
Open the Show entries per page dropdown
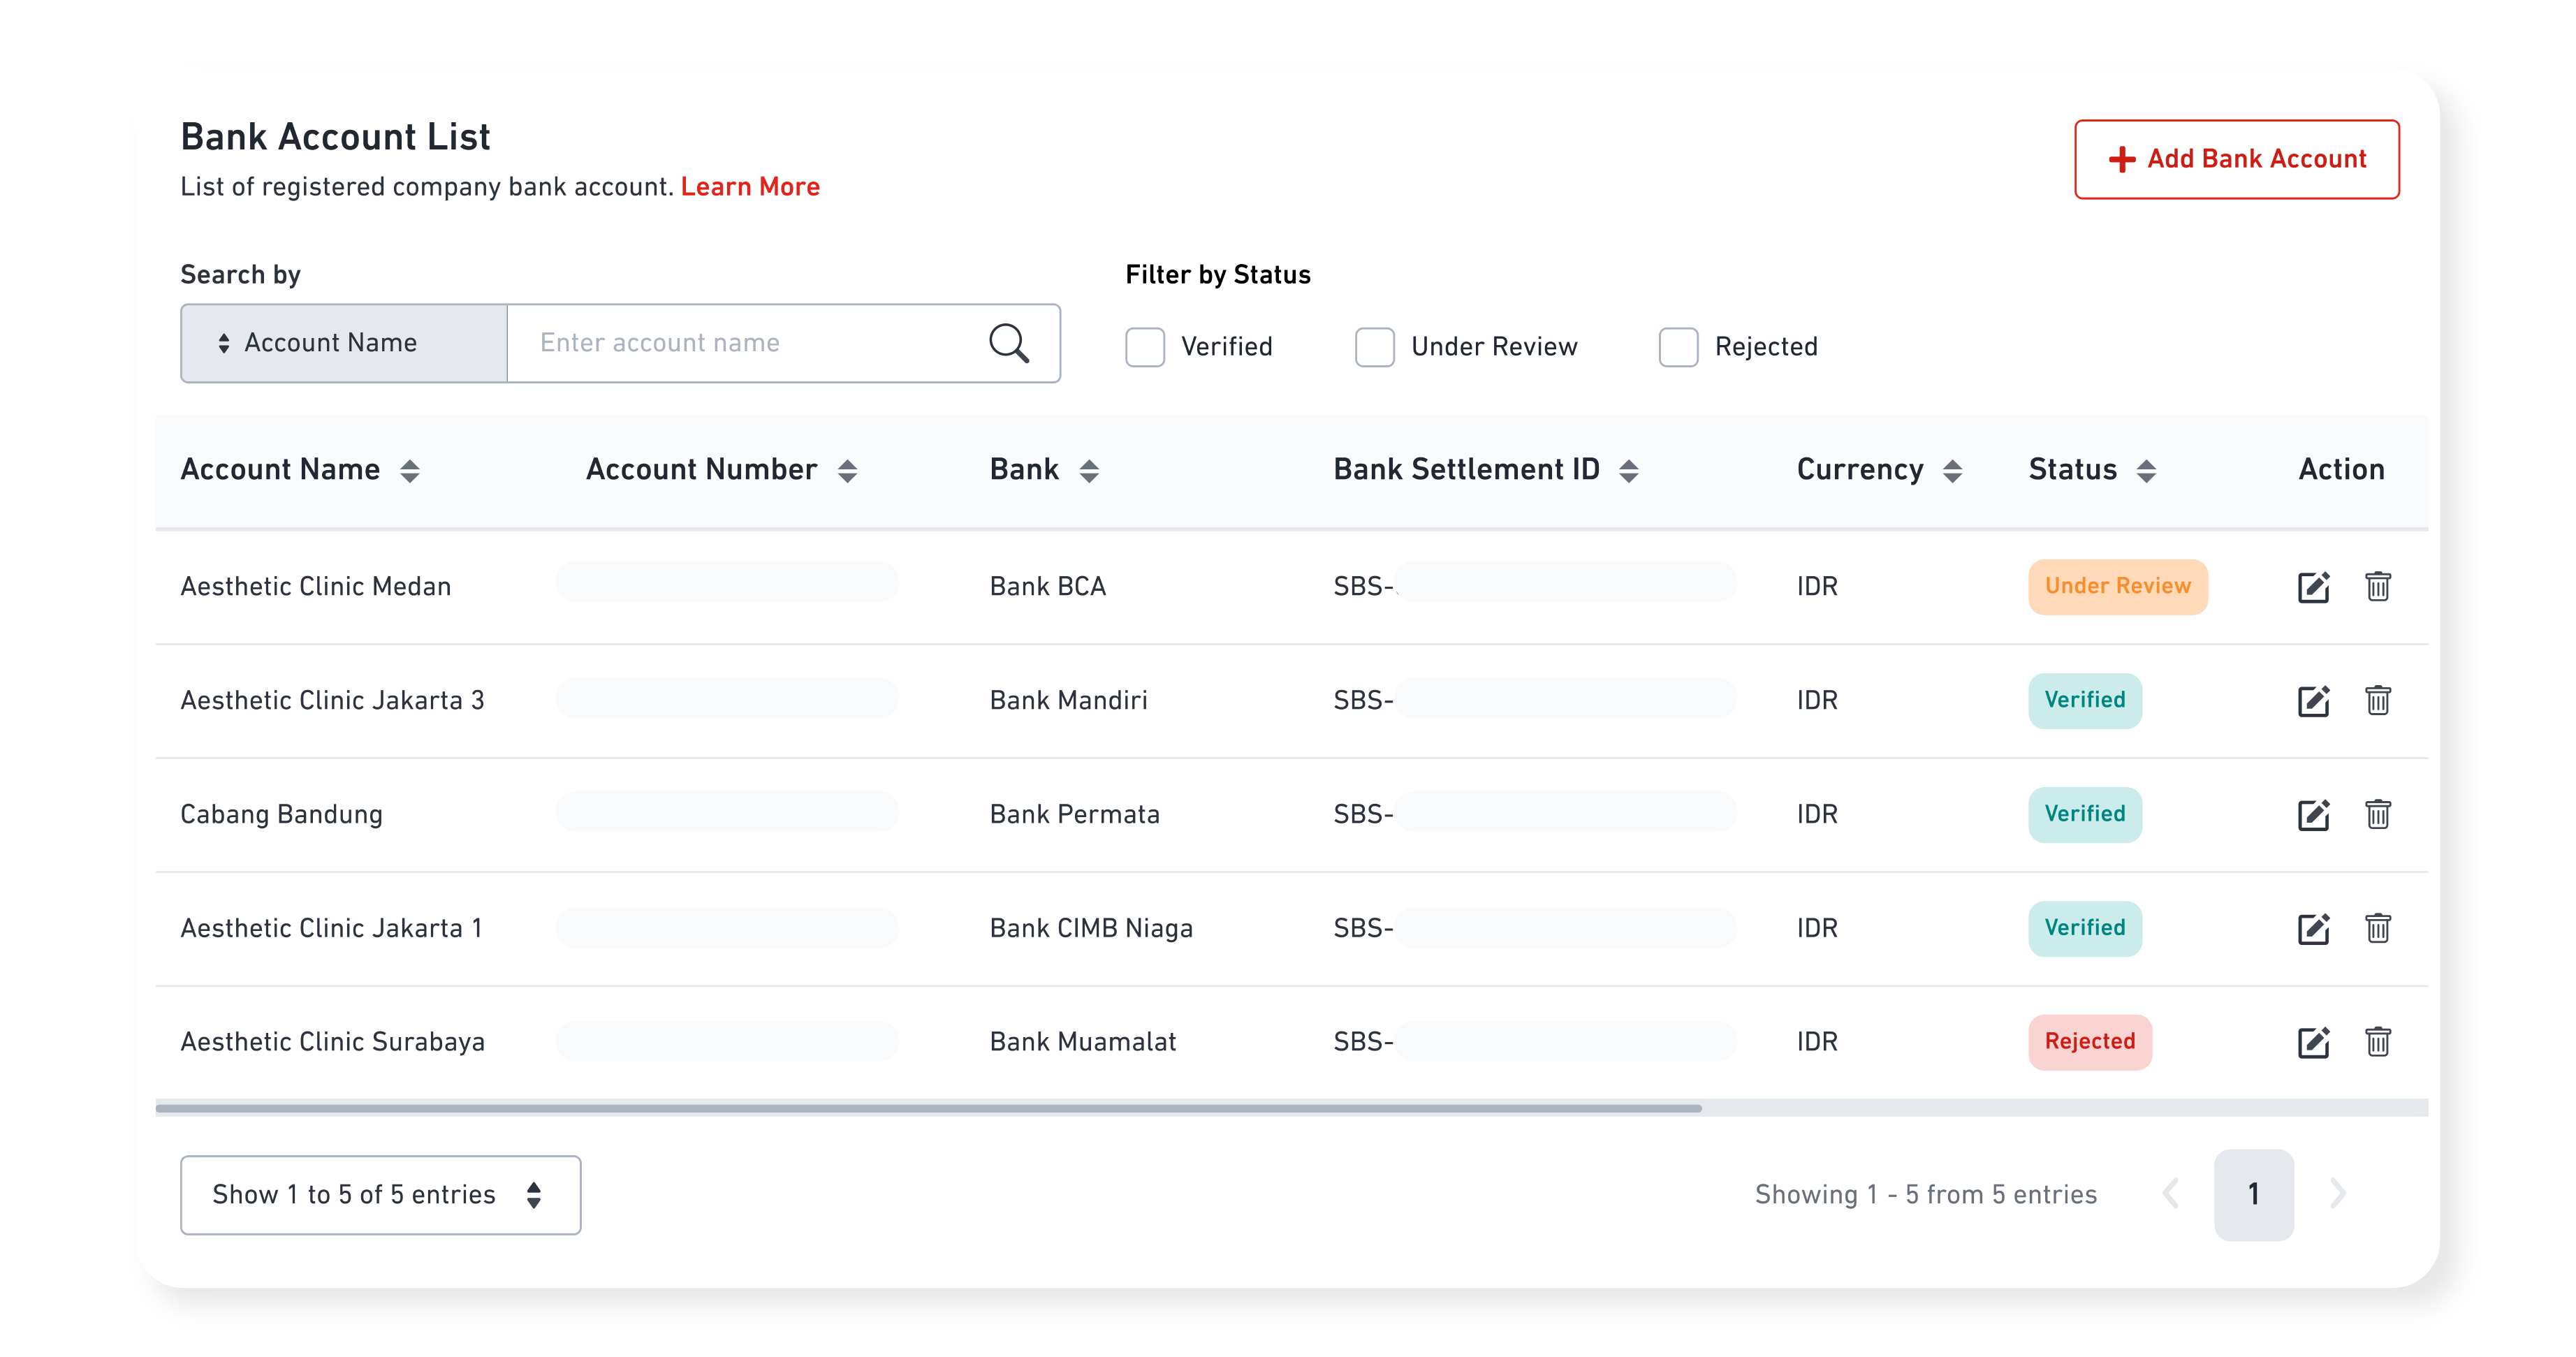click(380, 1194)
